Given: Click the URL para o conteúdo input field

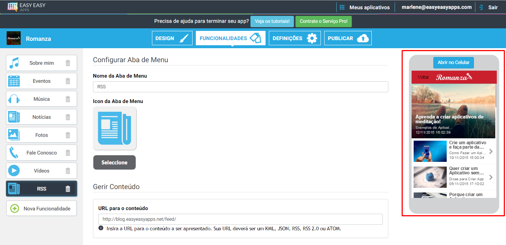Looking at the screenshot, I should pos(240,219).
